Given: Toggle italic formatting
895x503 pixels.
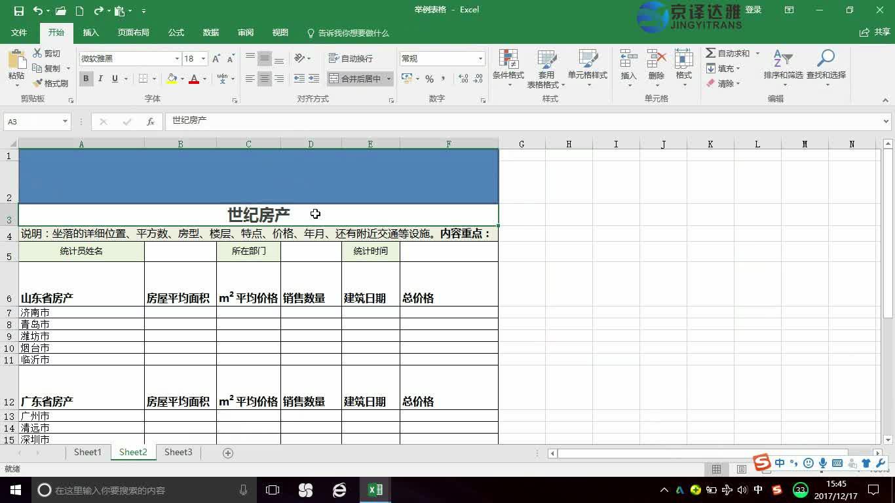Looking at the screenshot, I should click(100, 79).
